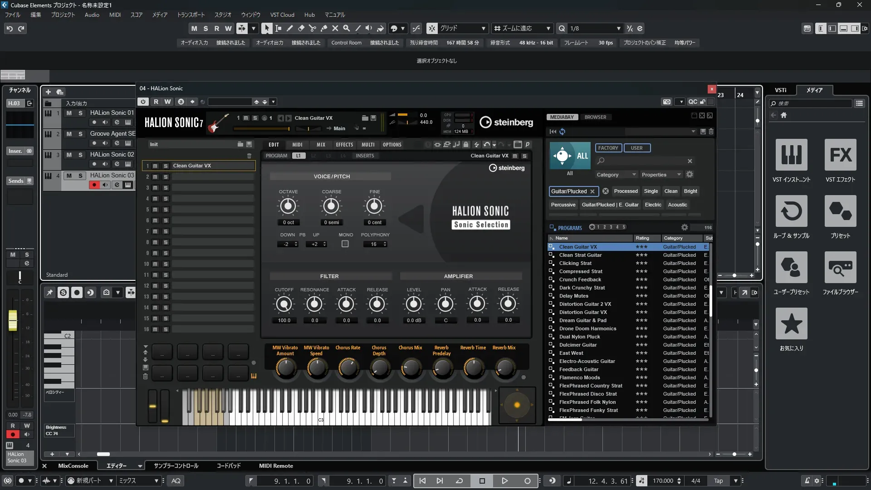
Task: Switch to the EFFECTS tab in HALion
Action: [344, 145]
